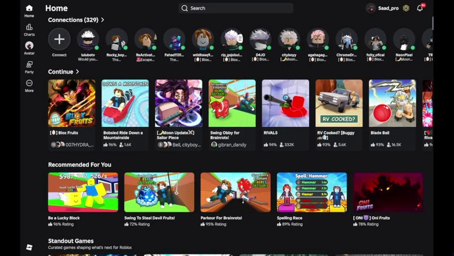454x256 pixels.
Task: Open wtldhsaq9 connection avatar
Action: pos(203,39)
